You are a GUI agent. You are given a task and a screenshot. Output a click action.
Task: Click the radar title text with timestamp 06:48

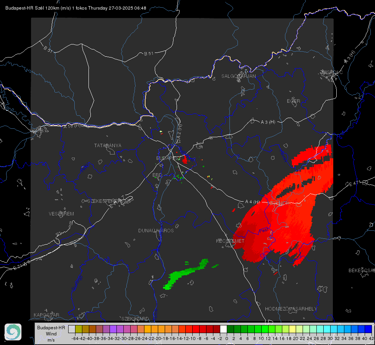click(x=75, y=8)
